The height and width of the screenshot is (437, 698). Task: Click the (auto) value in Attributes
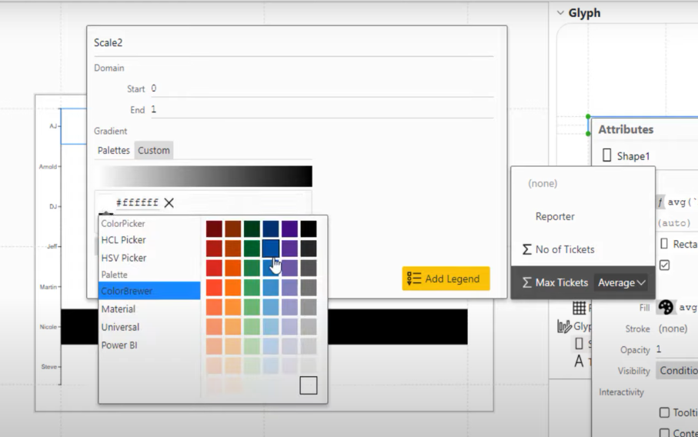point(674,223)
